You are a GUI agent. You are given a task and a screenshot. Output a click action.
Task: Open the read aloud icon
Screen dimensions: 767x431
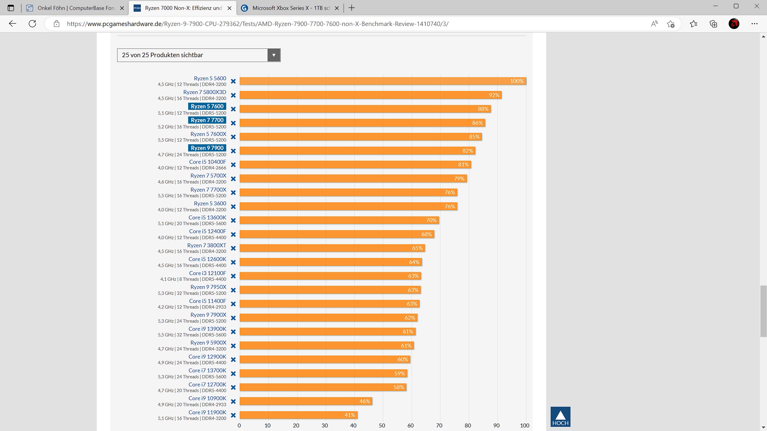(654, 24)
